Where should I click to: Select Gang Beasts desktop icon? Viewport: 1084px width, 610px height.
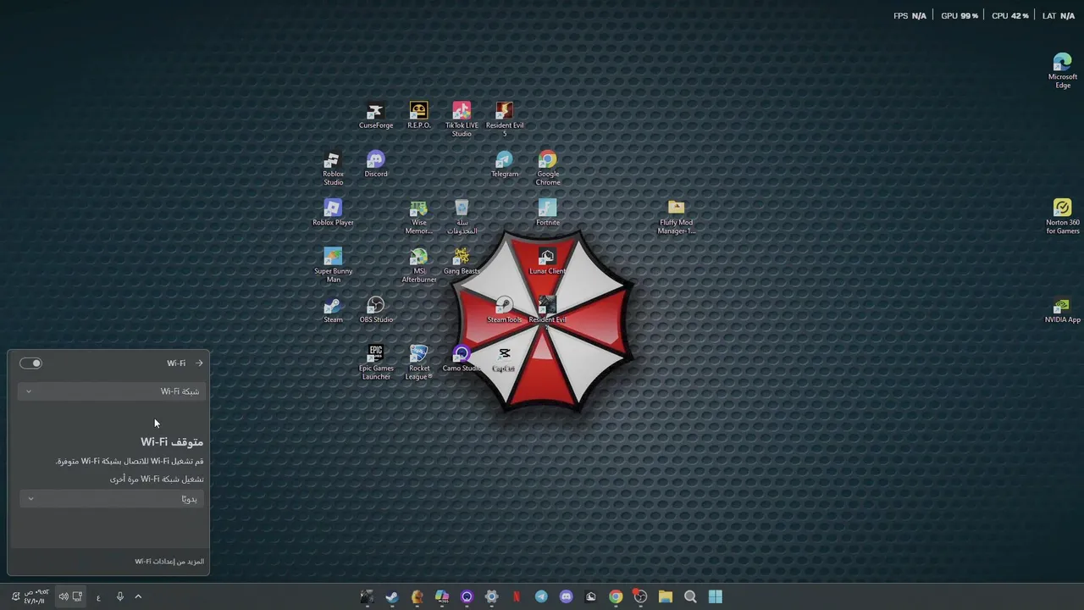click(x=462, y=261)
